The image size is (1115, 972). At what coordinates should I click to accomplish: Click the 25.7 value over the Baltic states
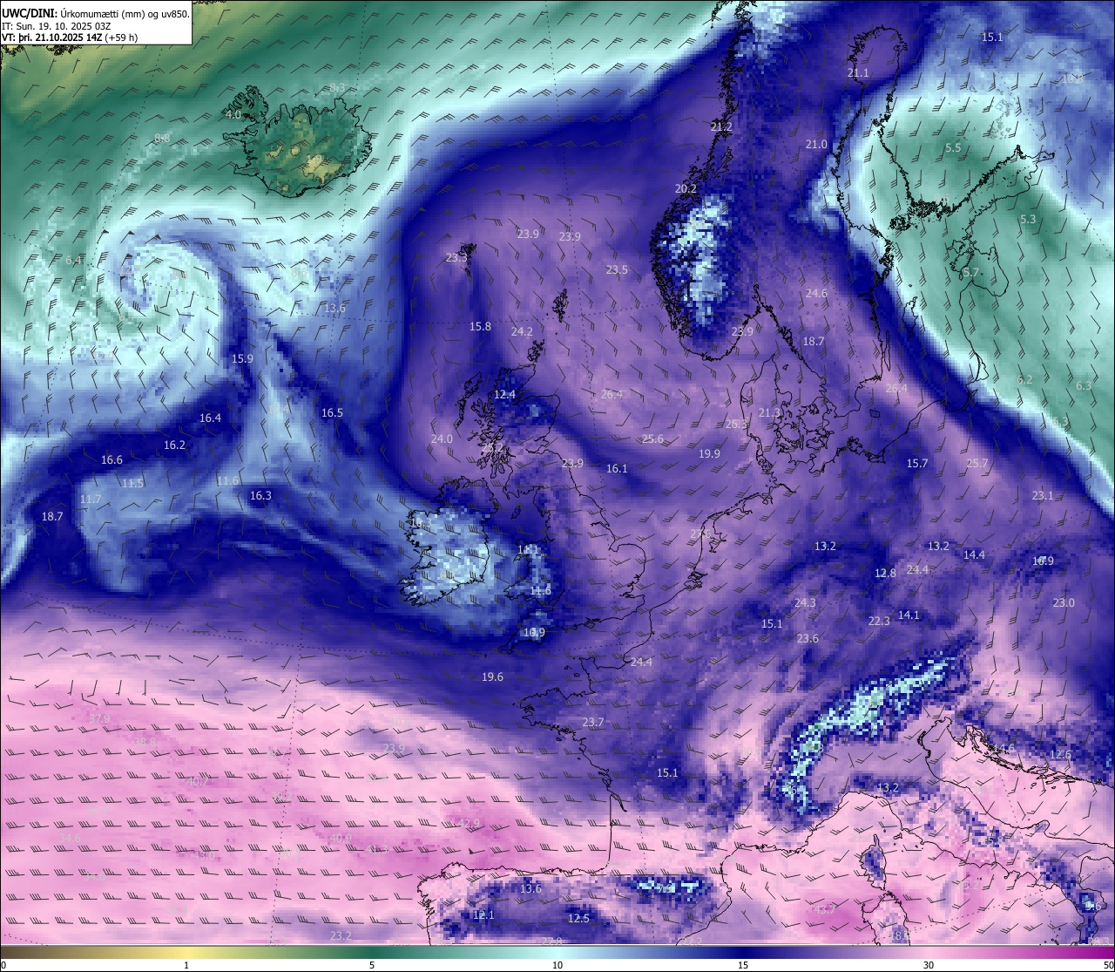(977, 464)
